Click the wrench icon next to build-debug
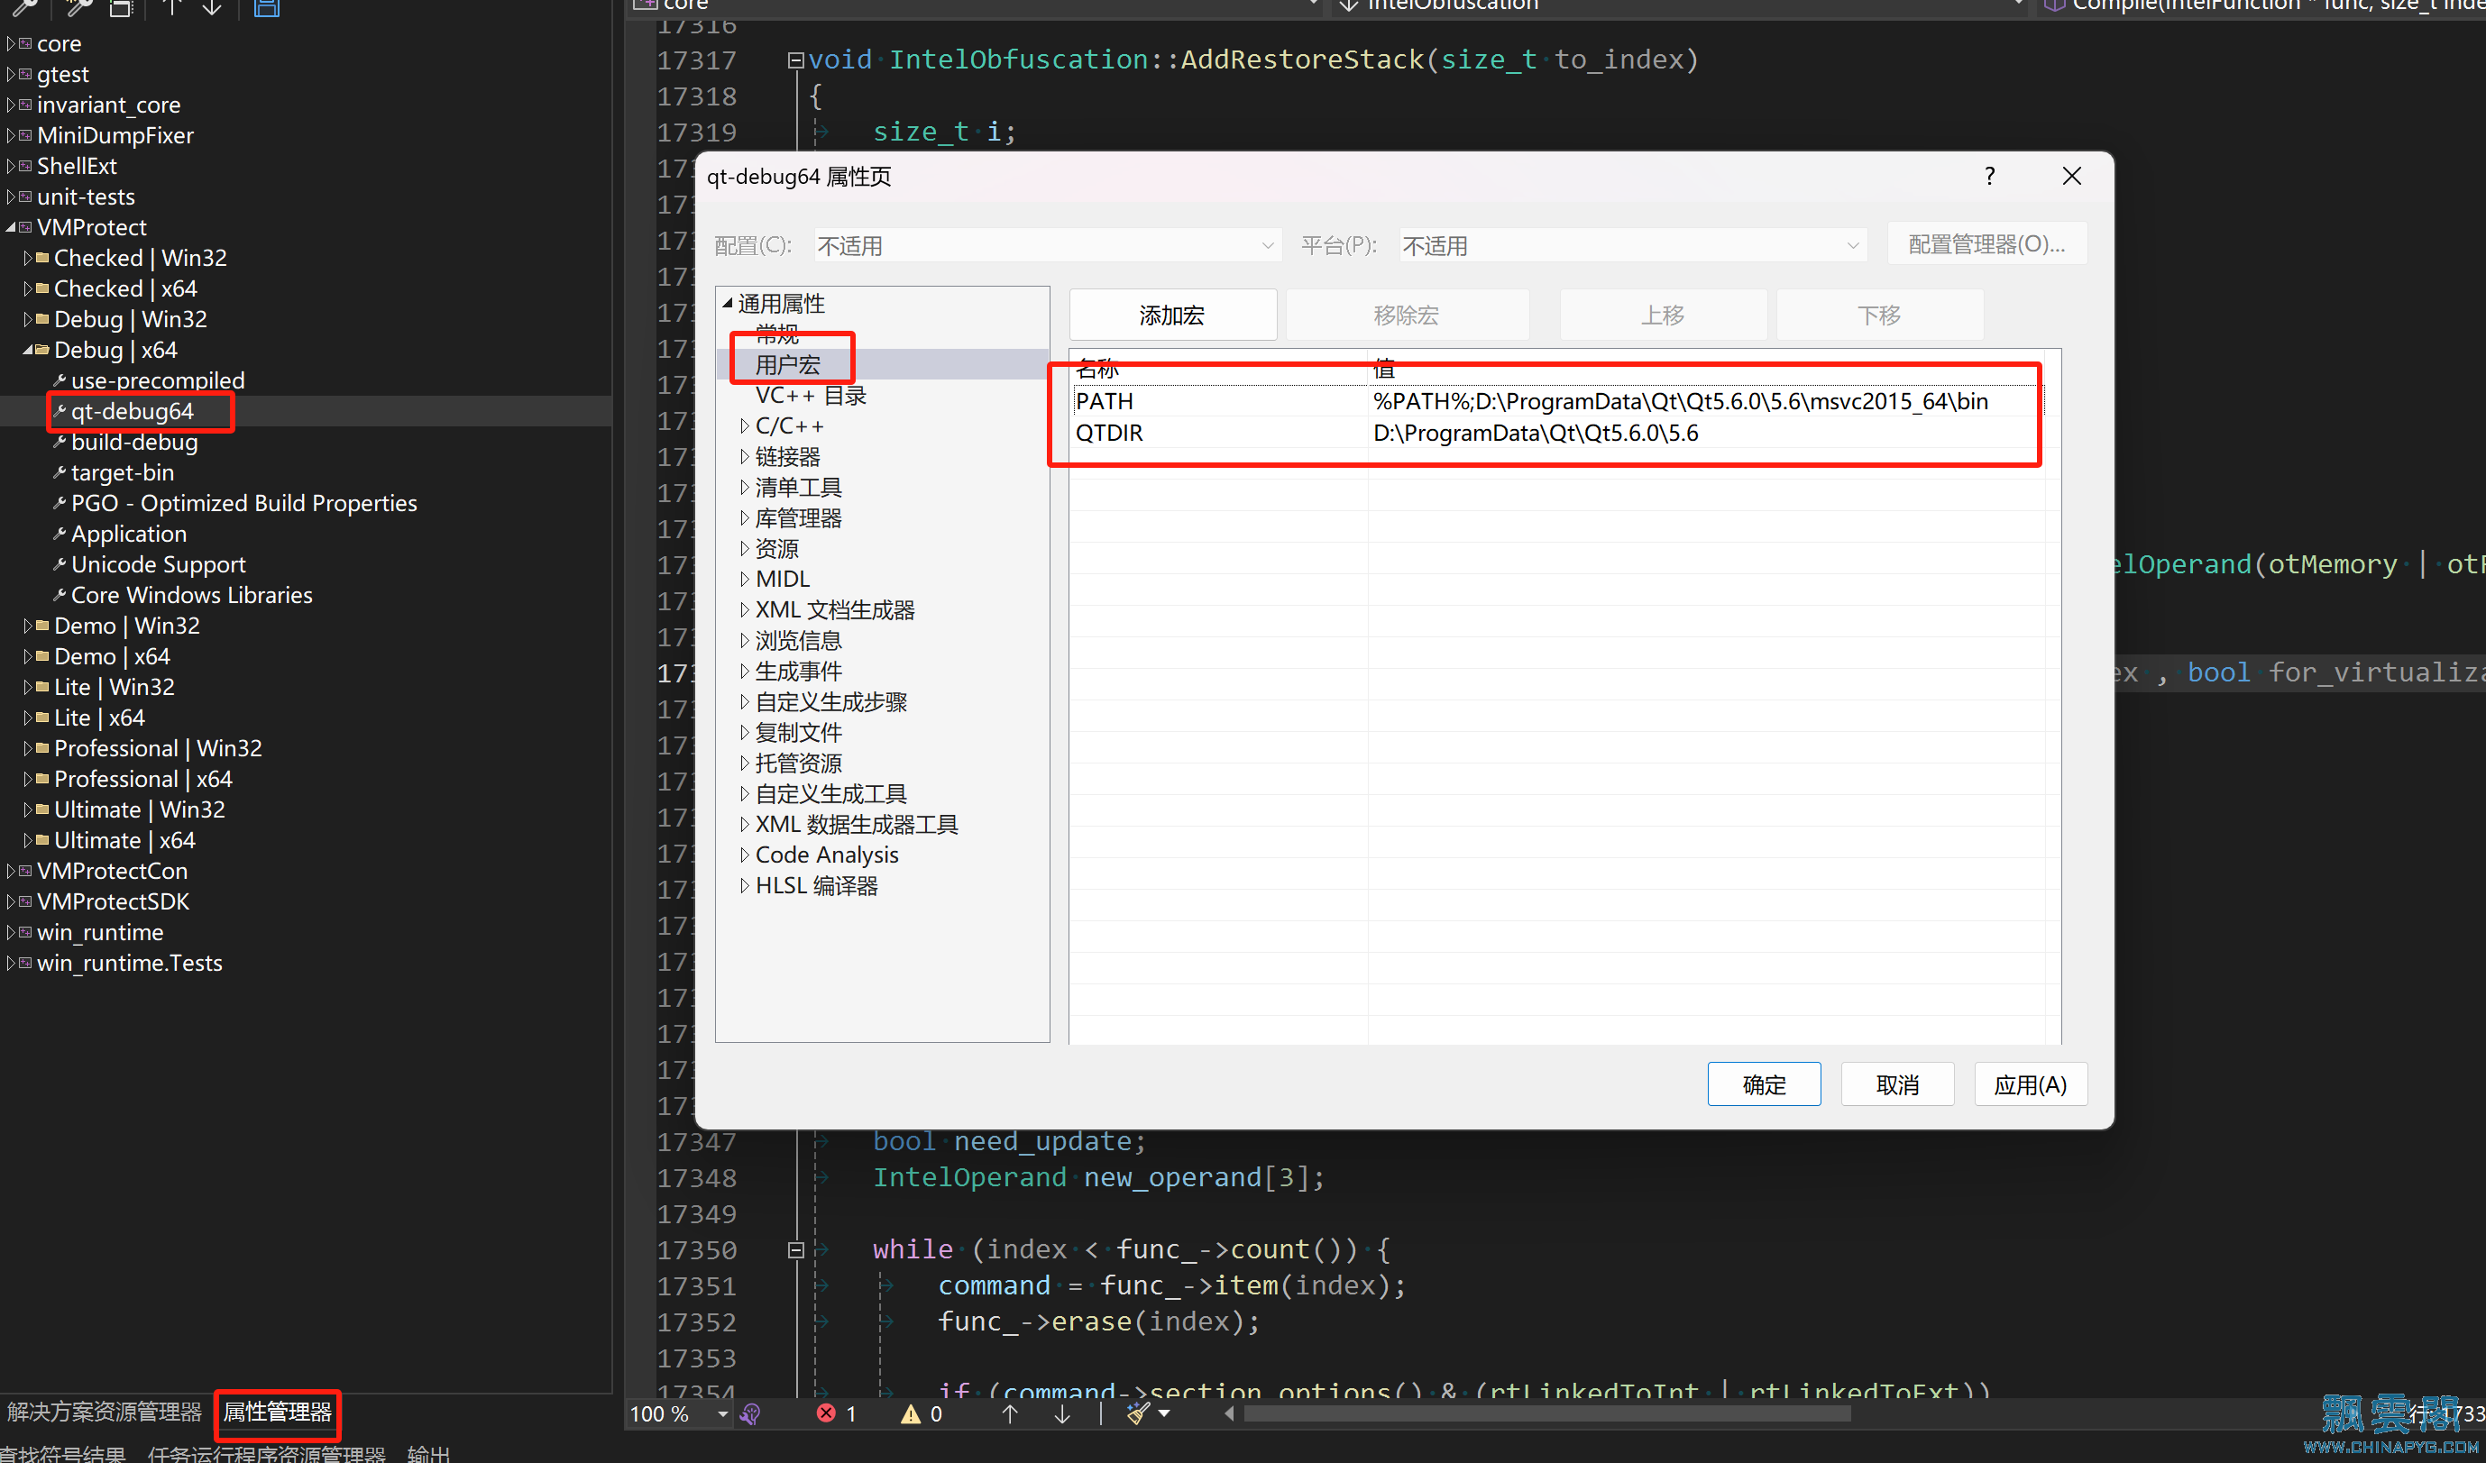The image size is (2486, 1463). (x=60, y=442)
